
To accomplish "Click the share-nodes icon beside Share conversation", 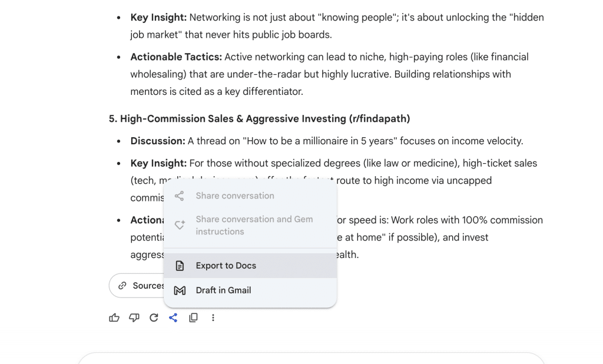I will 179,196.
